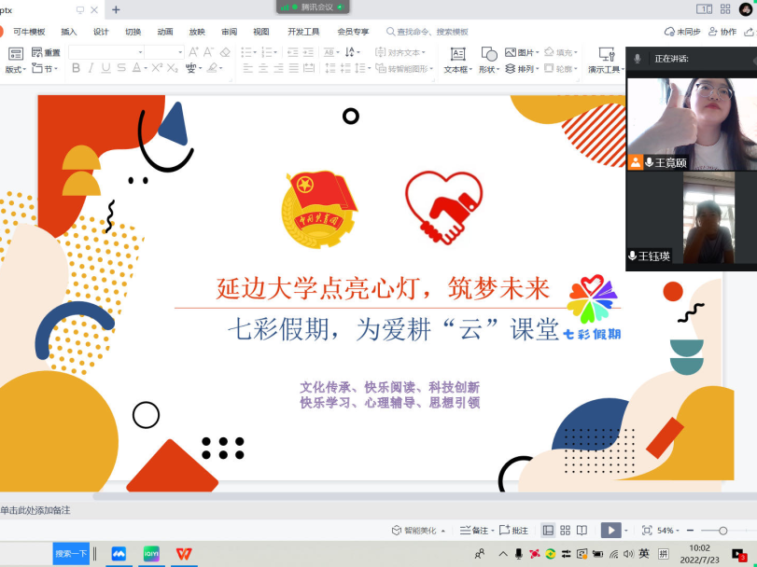Click the microphone icon in system tray
This screenshot has width=757, height=567.
[x=518, y=554]
